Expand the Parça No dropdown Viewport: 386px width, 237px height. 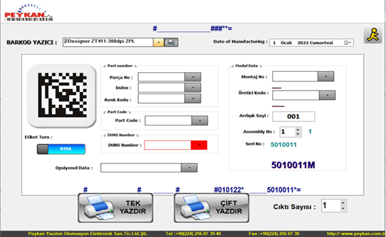click(x=192, y=77)
